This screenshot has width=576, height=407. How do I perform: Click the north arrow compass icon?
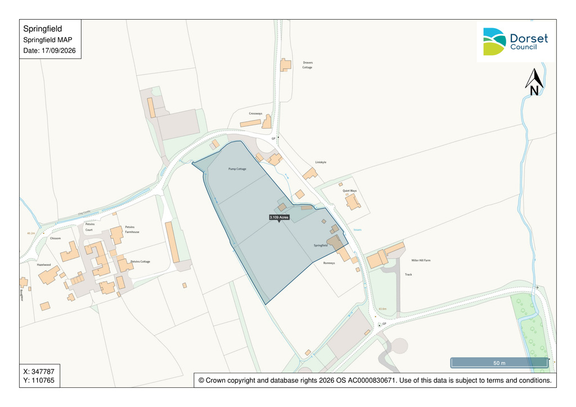(x=534, y=82)
